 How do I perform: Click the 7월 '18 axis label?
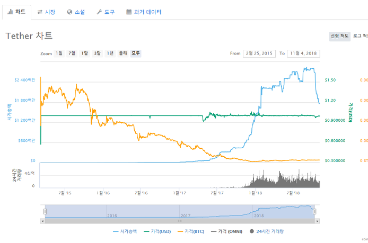[x=293, y=193]
